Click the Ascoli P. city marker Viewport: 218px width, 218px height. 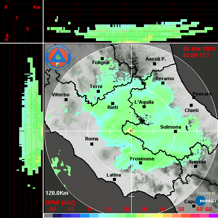tap(155, 64)
